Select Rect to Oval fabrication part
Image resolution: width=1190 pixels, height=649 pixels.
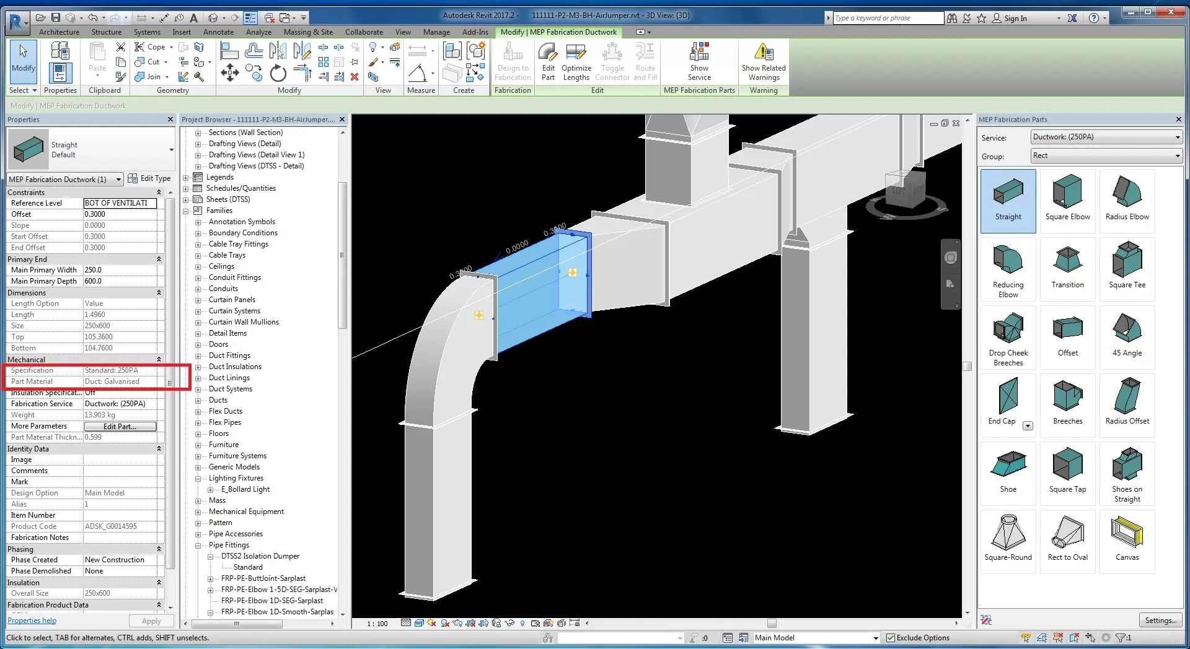(x=1067, y=542)
